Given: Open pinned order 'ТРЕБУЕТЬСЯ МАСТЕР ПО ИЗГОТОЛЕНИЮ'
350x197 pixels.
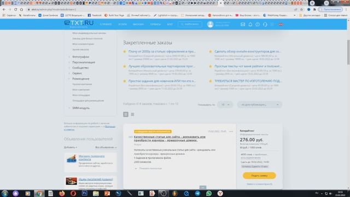Looking at the screenshot, I should click(x=248, y=81).
